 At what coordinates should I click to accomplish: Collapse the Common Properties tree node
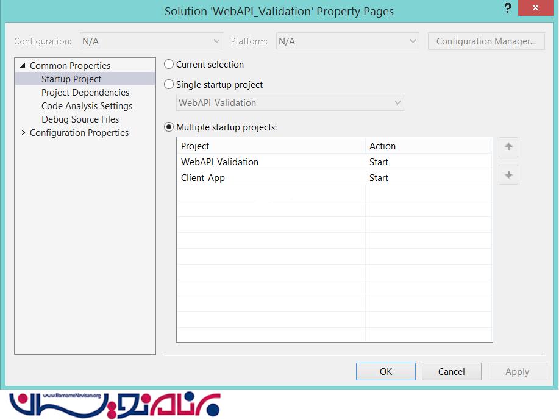(23, 65)
